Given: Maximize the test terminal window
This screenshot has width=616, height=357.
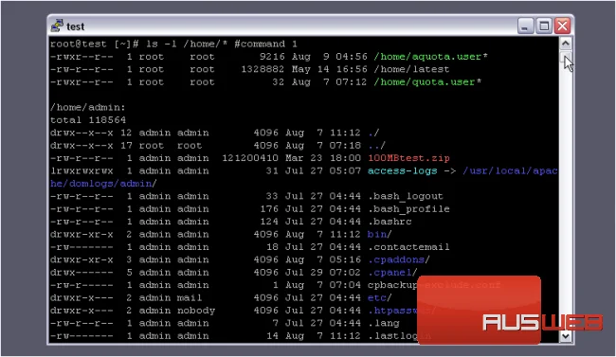Looking at the screenshot, I should [544, 26].
